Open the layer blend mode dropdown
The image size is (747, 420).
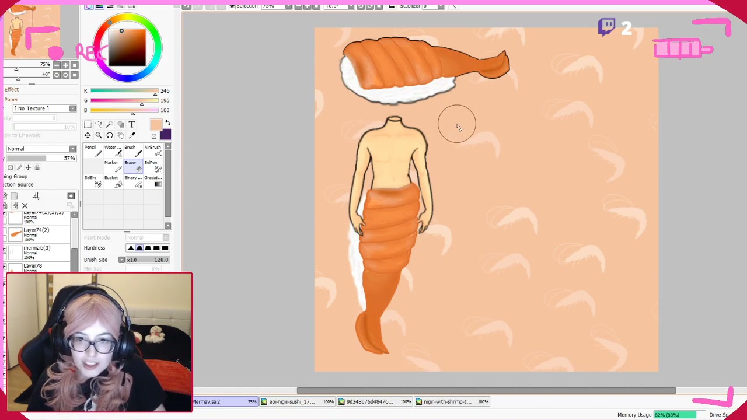click(x=41, y=149)
